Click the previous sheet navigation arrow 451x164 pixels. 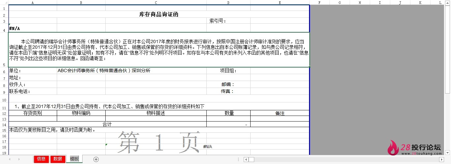pyautogui.click(x=10, y=159)
